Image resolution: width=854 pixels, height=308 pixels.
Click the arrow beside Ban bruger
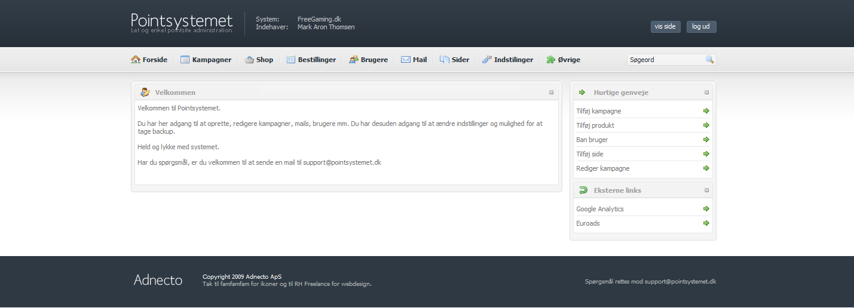click(706, 140)
